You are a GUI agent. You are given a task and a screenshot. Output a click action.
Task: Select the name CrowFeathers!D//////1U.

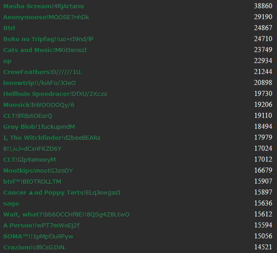coord(43,72)
